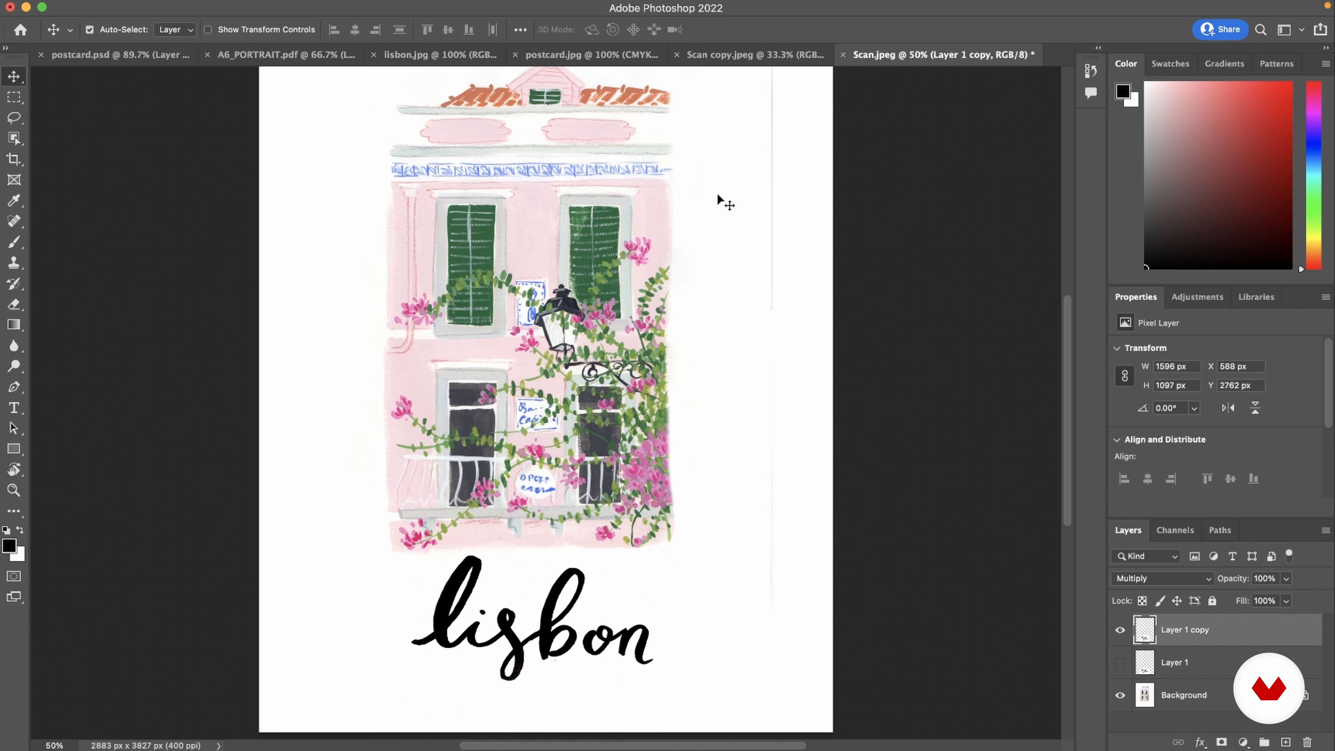Create a new layer

tap(1286, 742)
